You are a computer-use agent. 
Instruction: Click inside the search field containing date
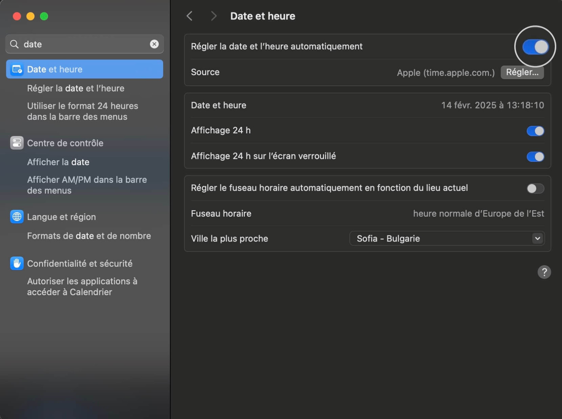pos(85,44)
